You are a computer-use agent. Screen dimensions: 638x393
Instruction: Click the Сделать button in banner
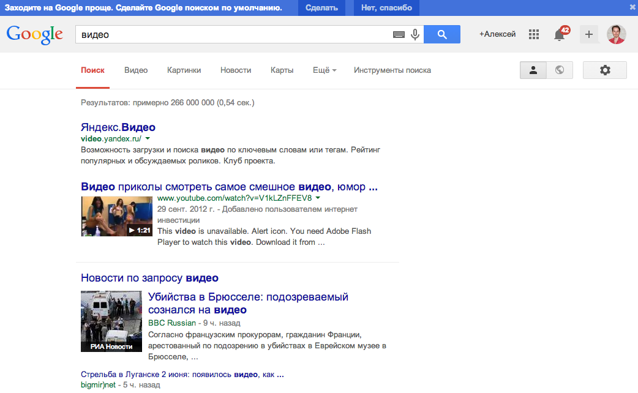tap(321, 8)
